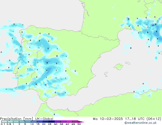Image resolution: width=162 pixels, height=125 pixels.
Task: Click the legend scale label '20'
Action: [44, 124]
